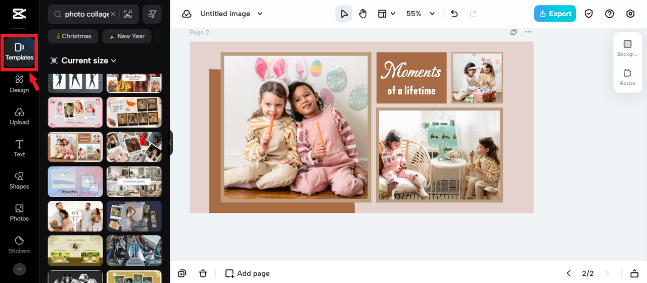Image resolution: width=647 pixels, height=283 pixels.
Task: Select the Moments of a lifetime text block
Action: 411,78
